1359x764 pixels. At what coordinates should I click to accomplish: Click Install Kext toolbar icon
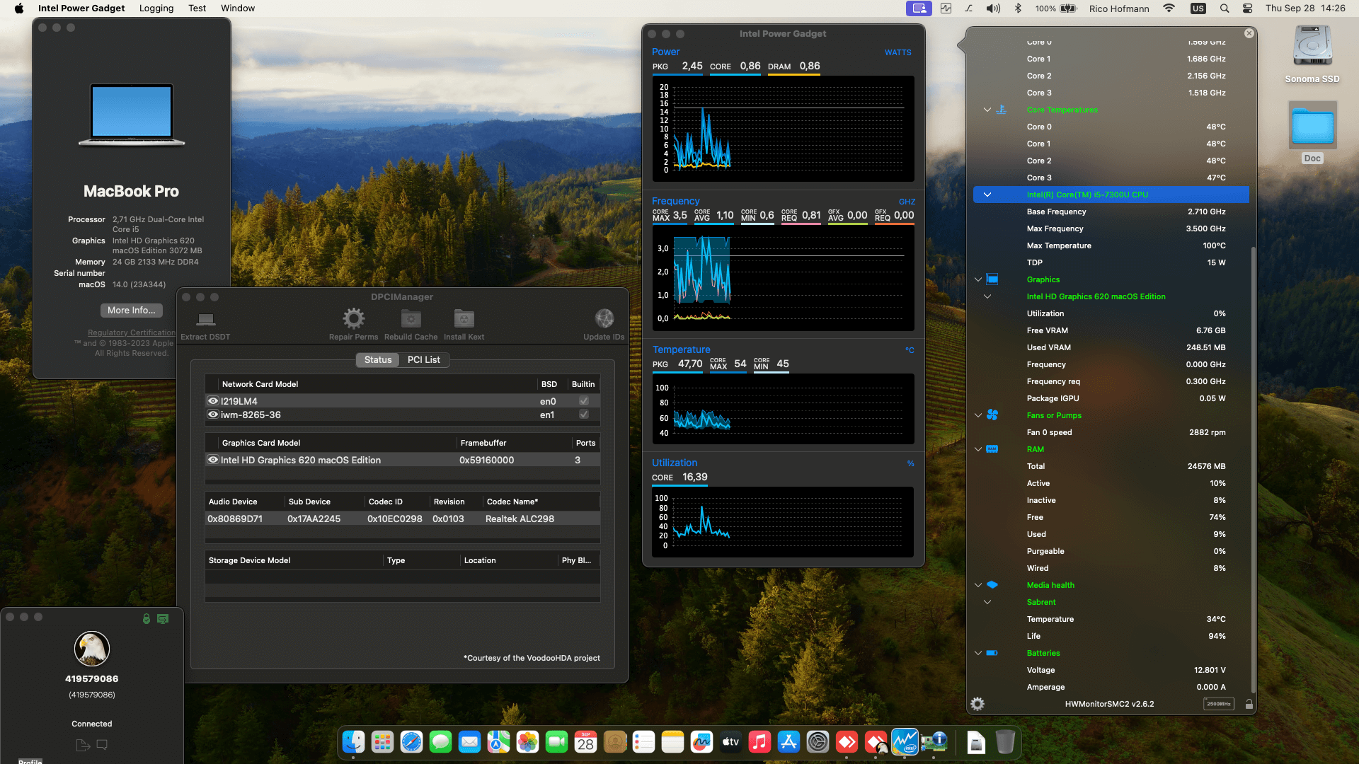point(464,318)
